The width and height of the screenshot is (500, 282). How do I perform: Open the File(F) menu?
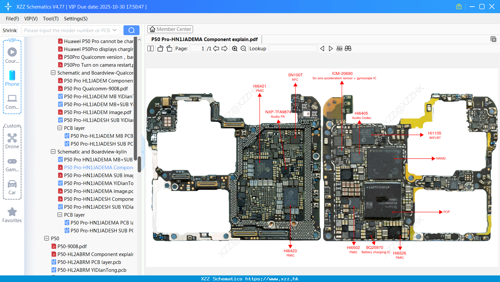12,19
